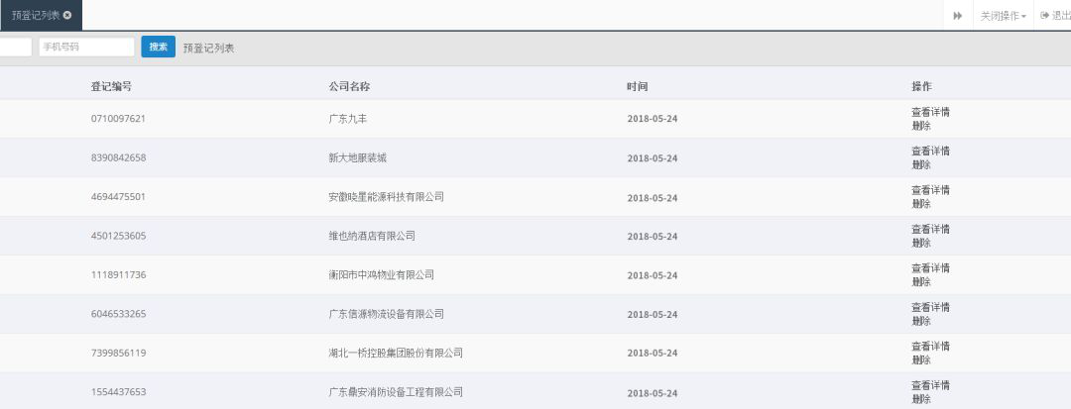The width and height of the screenshot is (1071, 409).
Task: Open 查看详情 for 衡阳市中鸿物业有限公司
Action: coord(930,268)
